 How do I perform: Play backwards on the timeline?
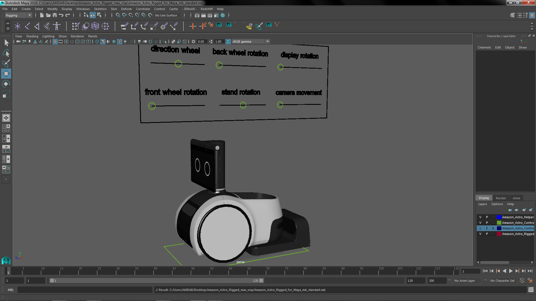(x=504, y=271)
